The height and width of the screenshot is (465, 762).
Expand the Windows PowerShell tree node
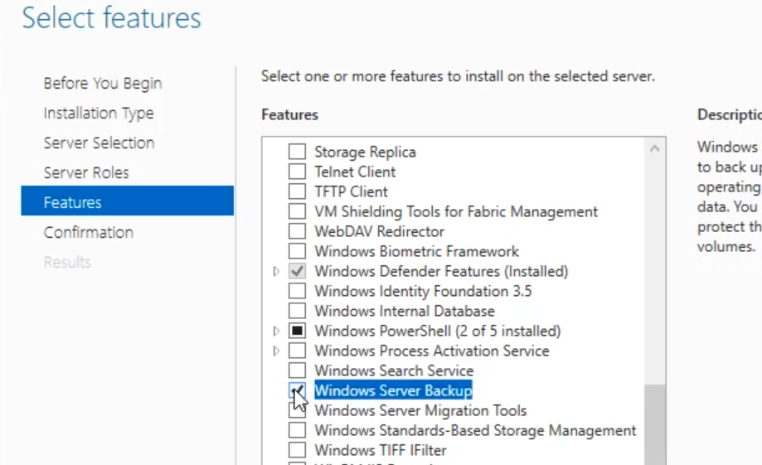click(x=277, y=331)
